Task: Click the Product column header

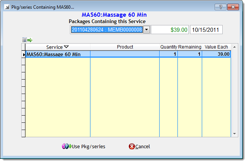Action: (x=125, y=47)
